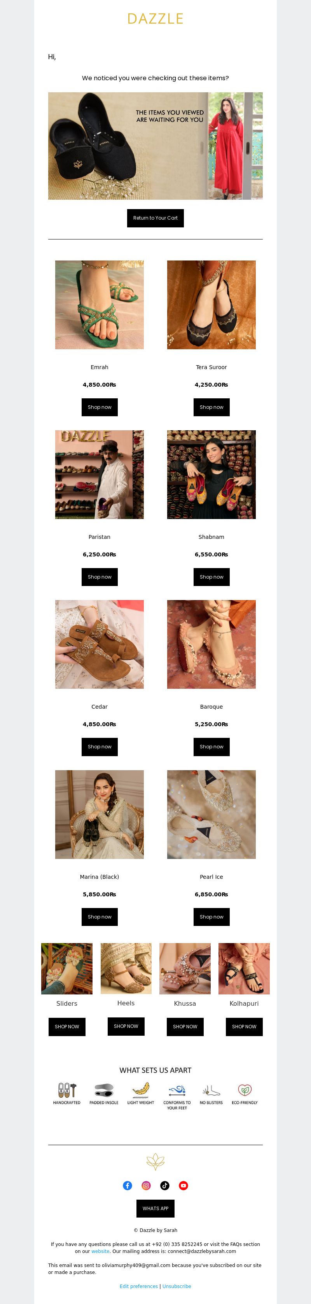The image size is (311, 1304).
Task: Click the Unsubscribe link
Action: (176, 1286)
